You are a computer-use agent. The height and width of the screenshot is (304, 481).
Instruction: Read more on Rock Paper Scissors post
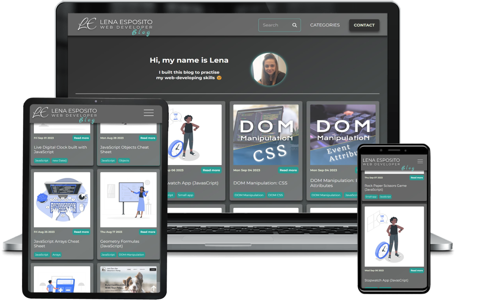tap(416, 178)
